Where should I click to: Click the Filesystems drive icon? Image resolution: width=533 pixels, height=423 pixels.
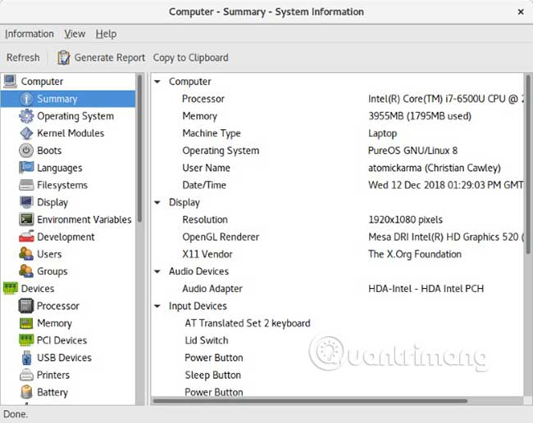pos(26,185)
